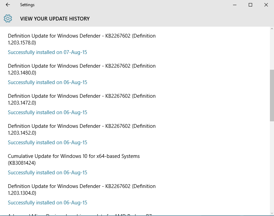Select Cumulative Update for Windows 10 entry
274x216 pixels.
(x=74, y=159)
